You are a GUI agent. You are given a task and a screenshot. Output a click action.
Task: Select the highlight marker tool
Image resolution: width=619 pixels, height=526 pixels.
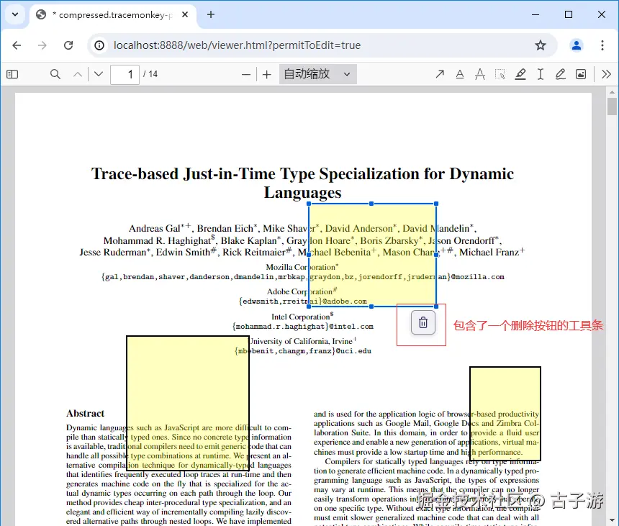520,74
